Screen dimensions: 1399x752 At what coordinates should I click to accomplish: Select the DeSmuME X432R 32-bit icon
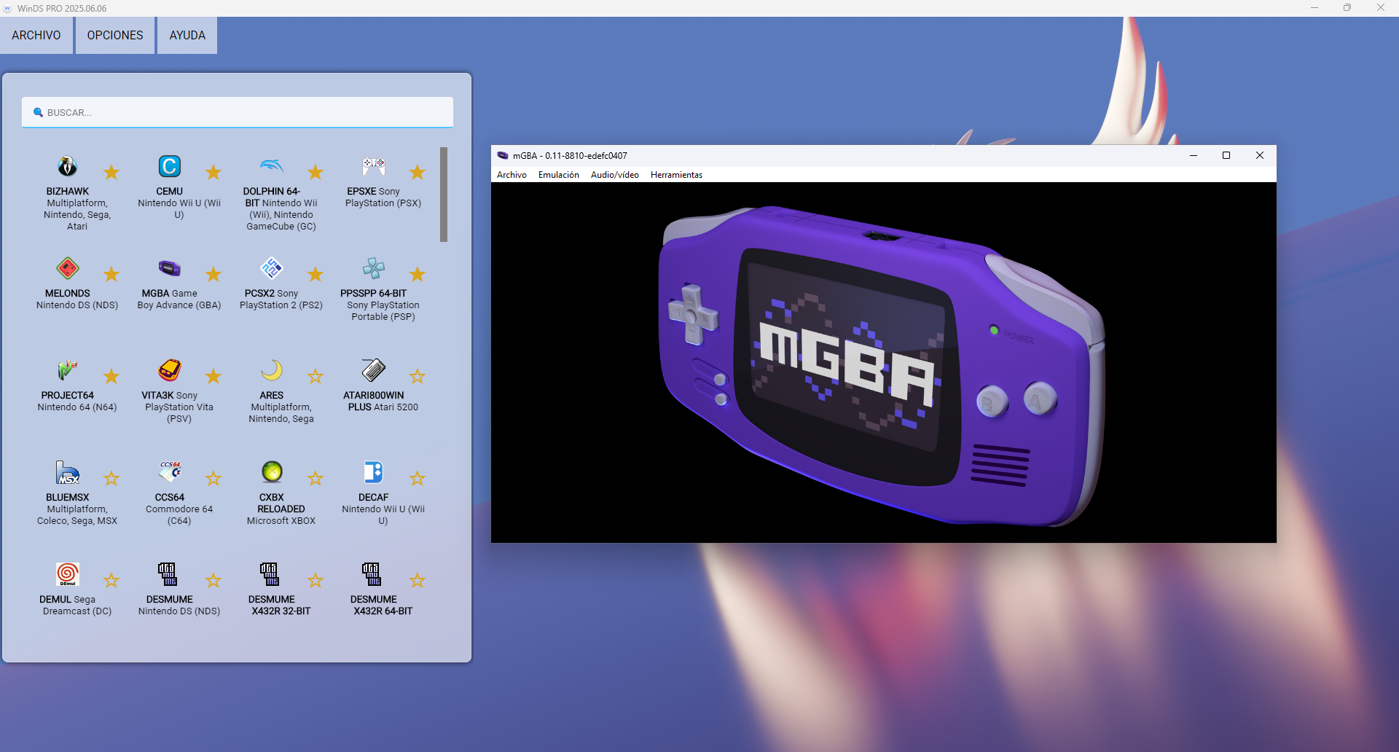pos(270,574)
